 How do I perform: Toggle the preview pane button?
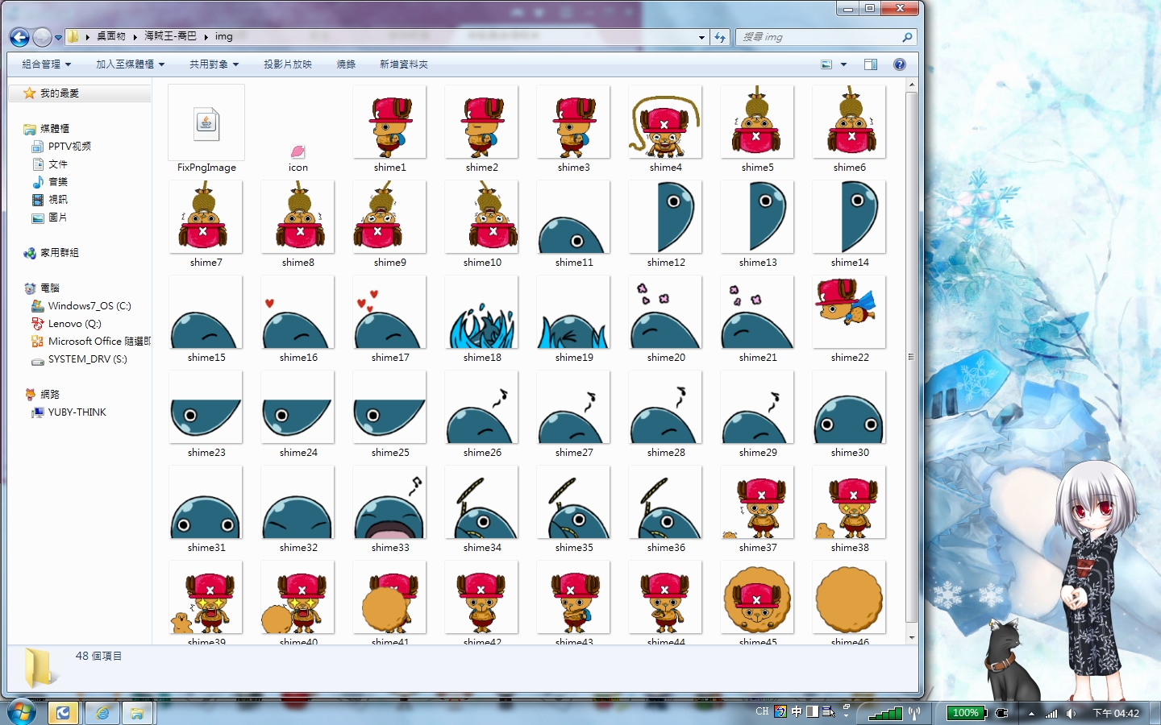871,64
